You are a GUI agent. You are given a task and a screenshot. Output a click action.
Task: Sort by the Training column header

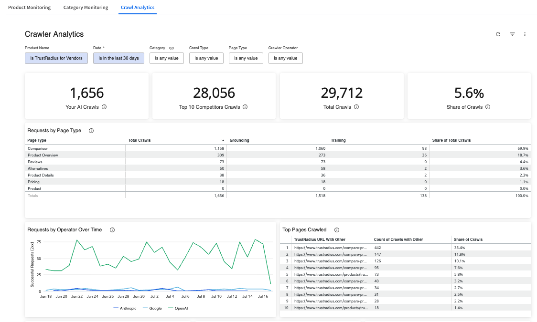338,141
